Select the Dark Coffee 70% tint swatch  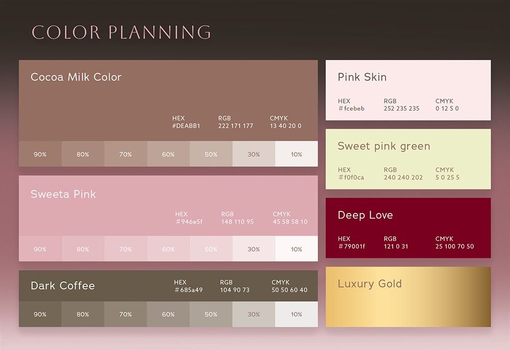coord(125,314)
